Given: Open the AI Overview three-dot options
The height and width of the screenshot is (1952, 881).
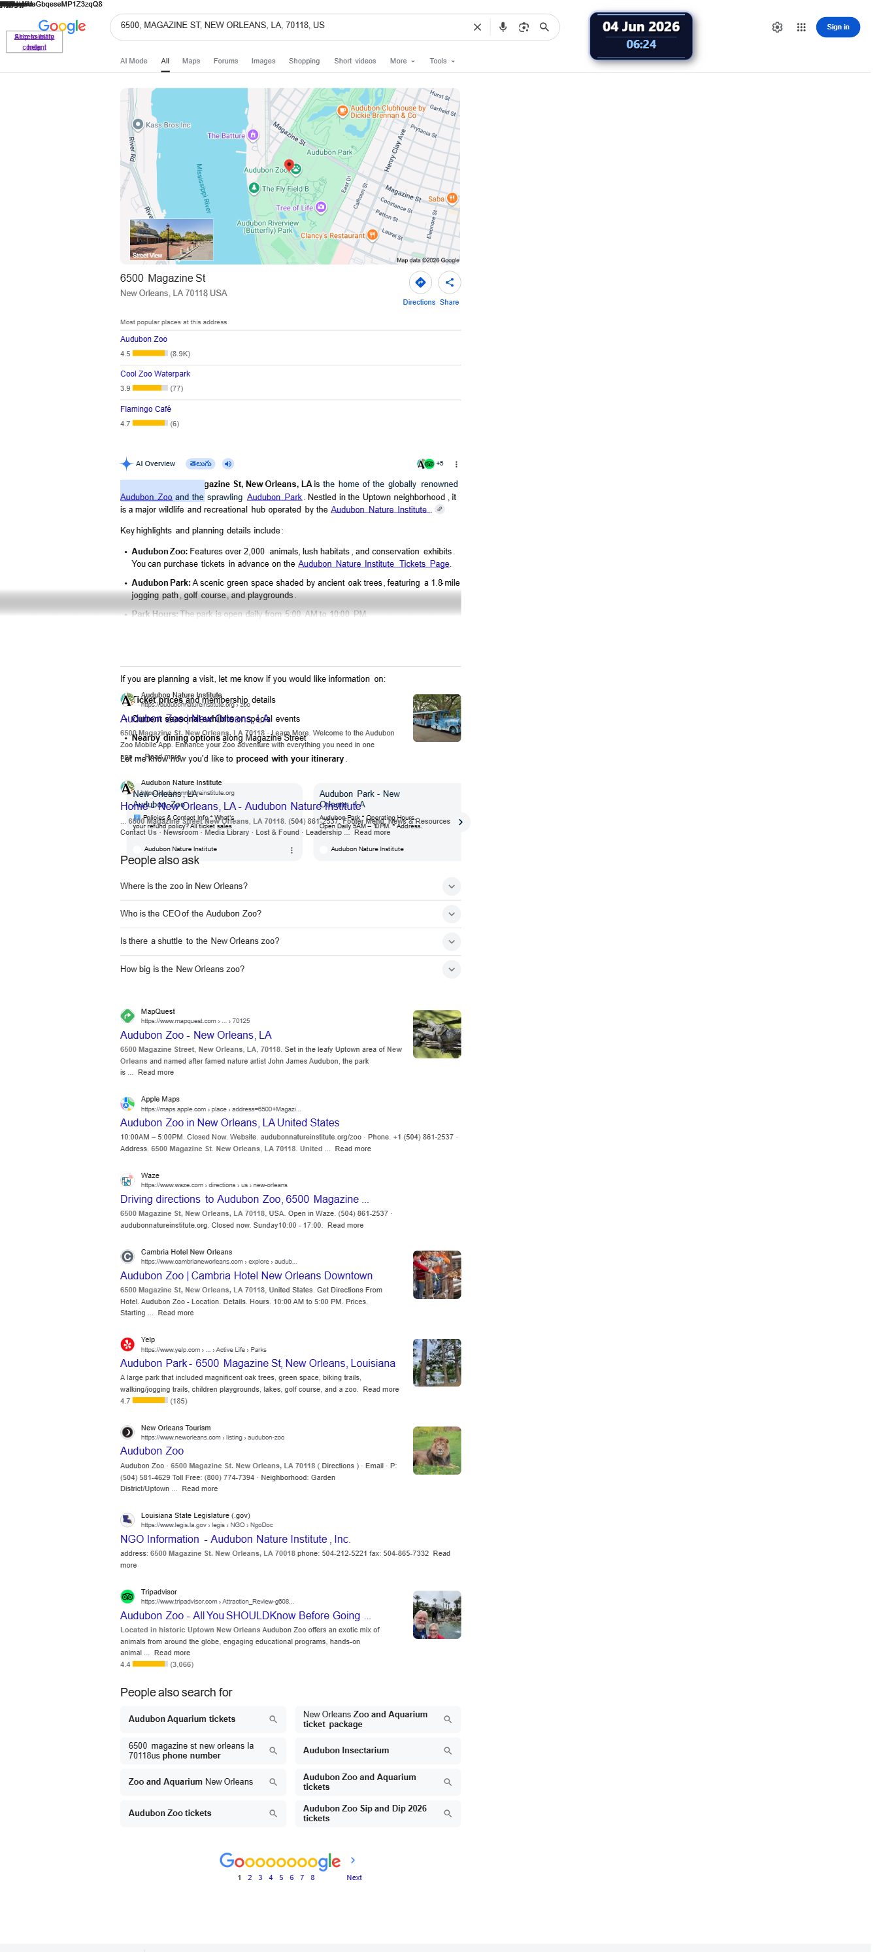Looking at the screenshot, I should tap(461, 470).
